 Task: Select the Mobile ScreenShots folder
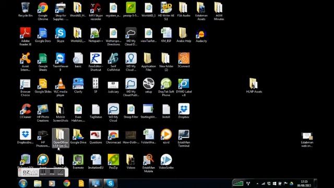[61, 113]
